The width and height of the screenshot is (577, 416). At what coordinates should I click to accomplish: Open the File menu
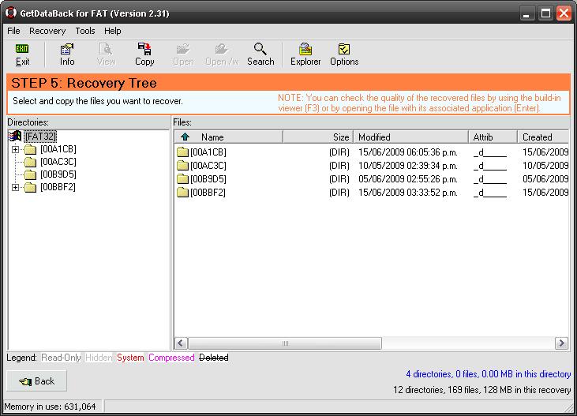point(13,31)
